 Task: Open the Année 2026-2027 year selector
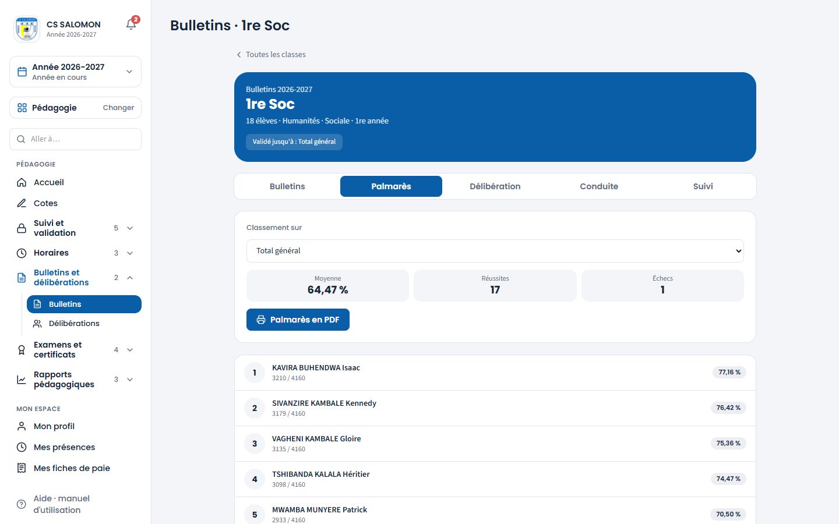pyautogui.click(x=76, y=72)
